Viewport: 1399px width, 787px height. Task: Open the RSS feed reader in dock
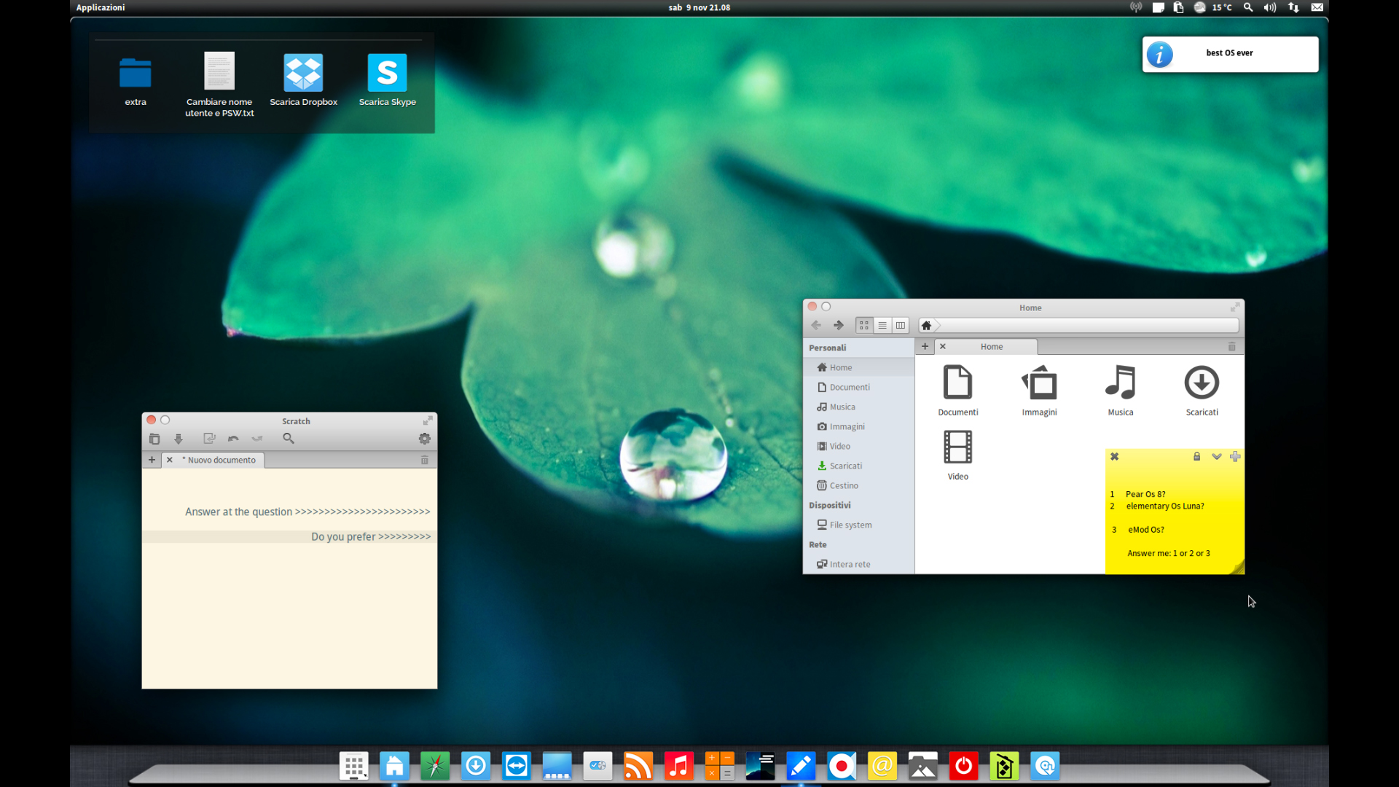638,766
